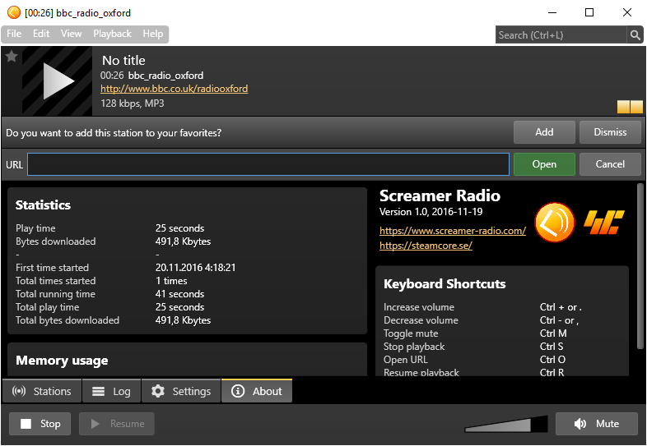
Task: Click the favorite star icon
Action: (12, 56)
